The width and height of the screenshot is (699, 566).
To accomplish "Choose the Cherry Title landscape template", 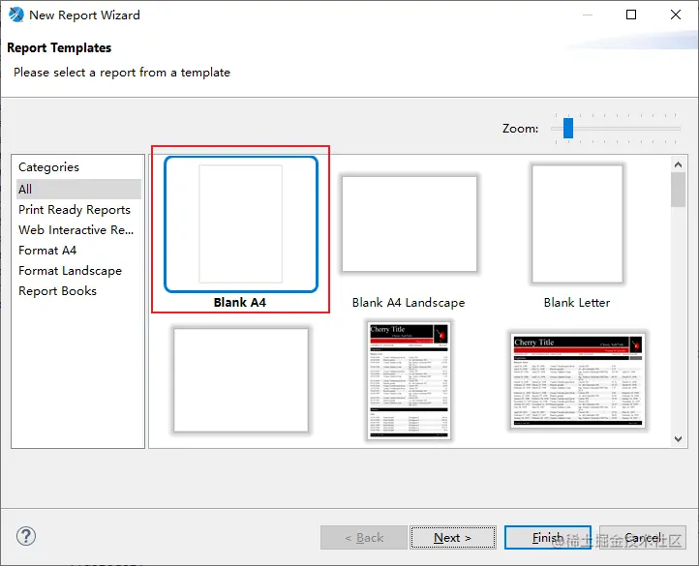I will [x=578, y=380].
